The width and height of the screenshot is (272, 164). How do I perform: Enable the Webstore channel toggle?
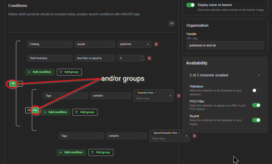pos(256,90)
